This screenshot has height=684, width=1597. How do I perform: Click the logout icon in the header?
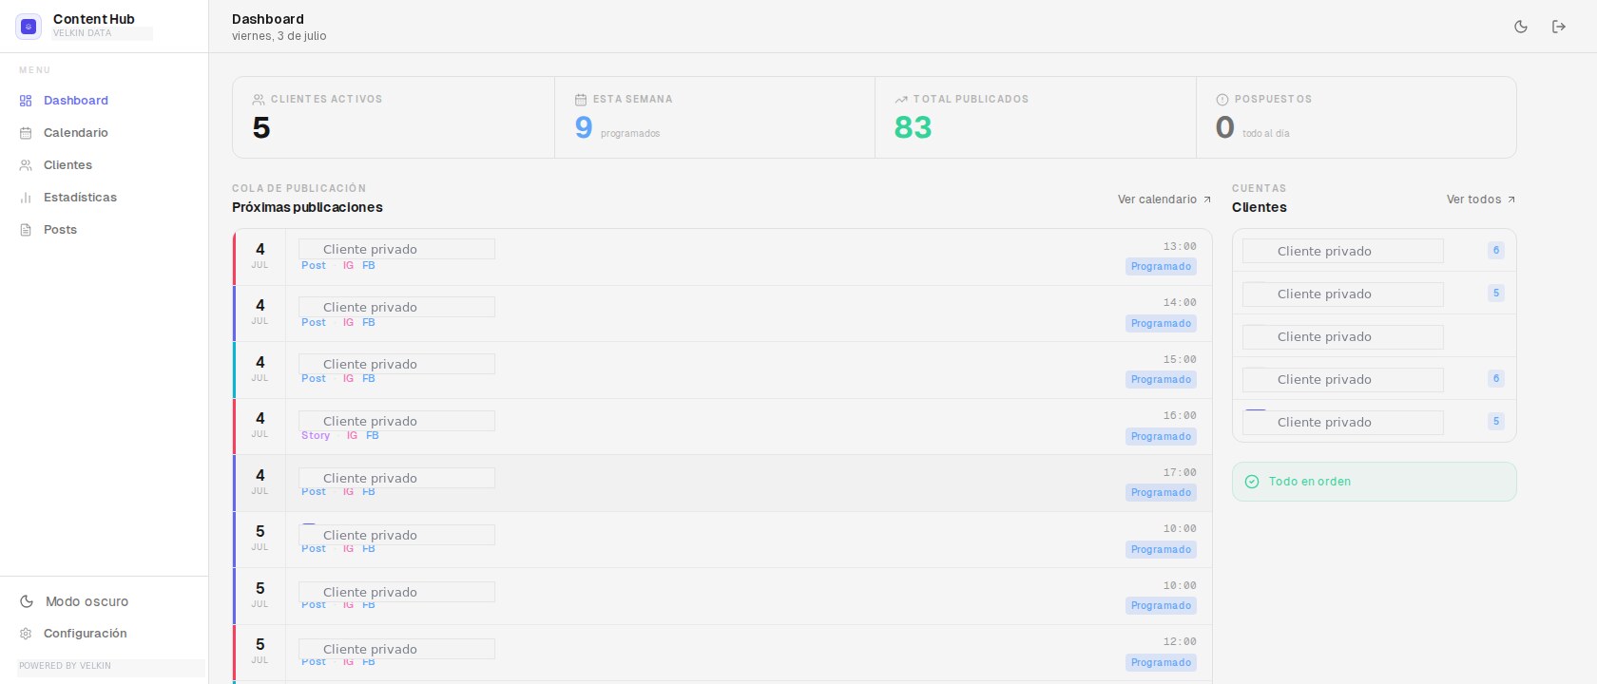[x=1559, y=27]
